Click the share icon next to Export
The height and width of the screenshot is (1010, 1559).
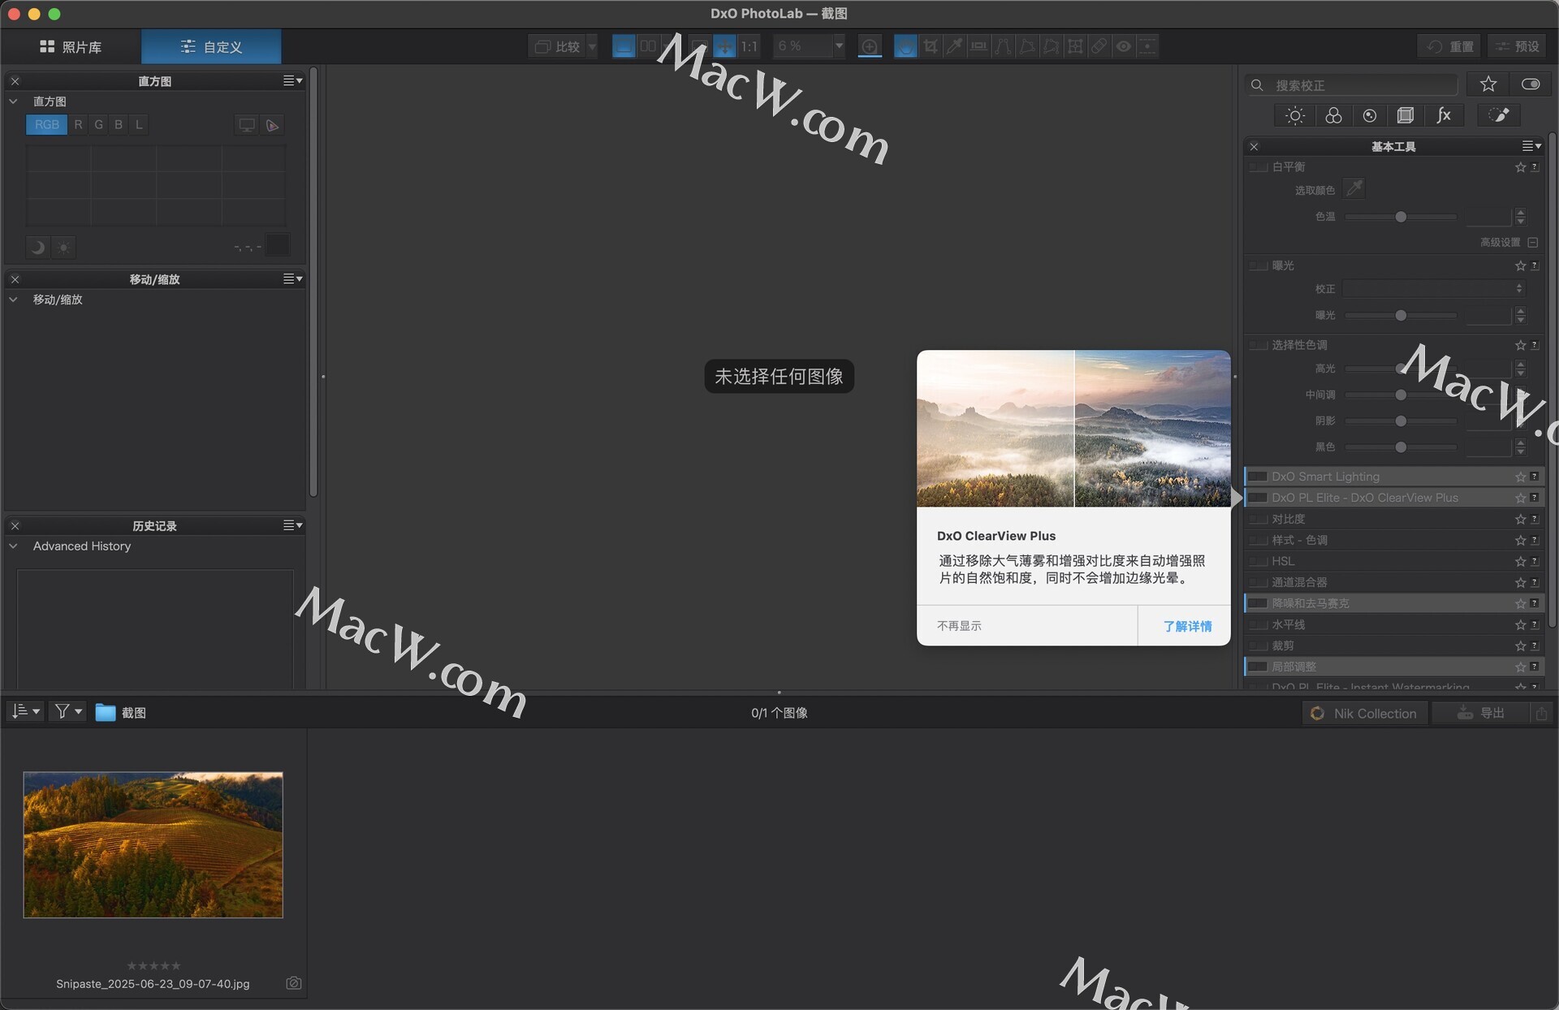[1541, 713]
